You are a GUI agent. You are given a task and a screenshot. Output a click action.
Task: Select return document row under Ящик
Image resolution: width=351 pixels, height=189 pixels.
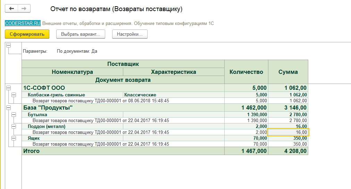click(123, 144)
